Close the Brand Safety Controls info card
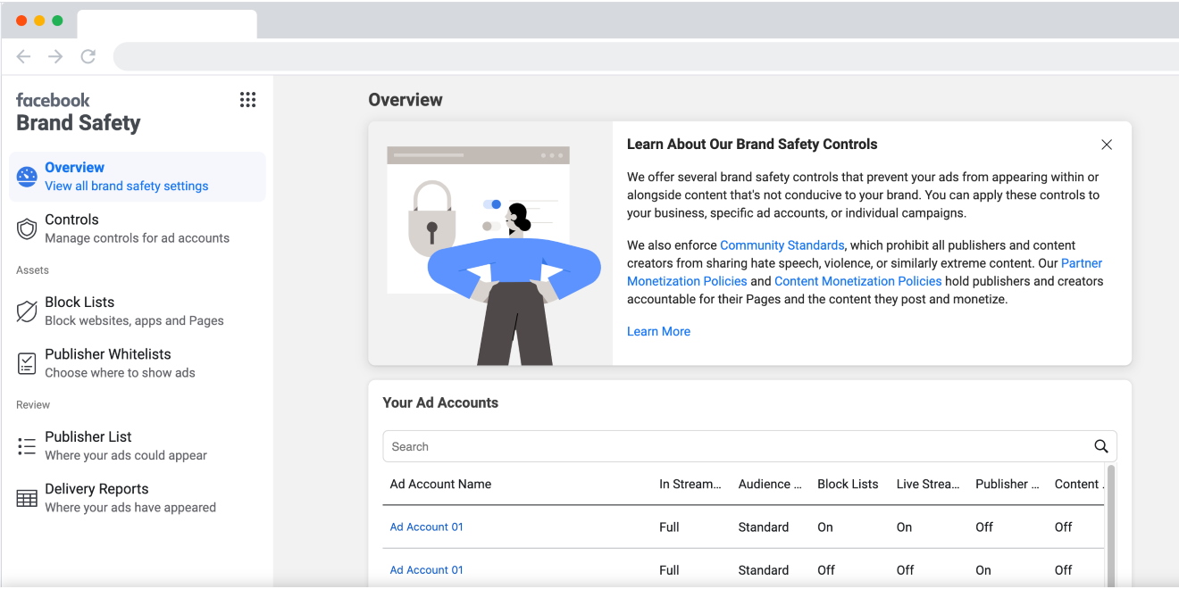 point(1107,145)
